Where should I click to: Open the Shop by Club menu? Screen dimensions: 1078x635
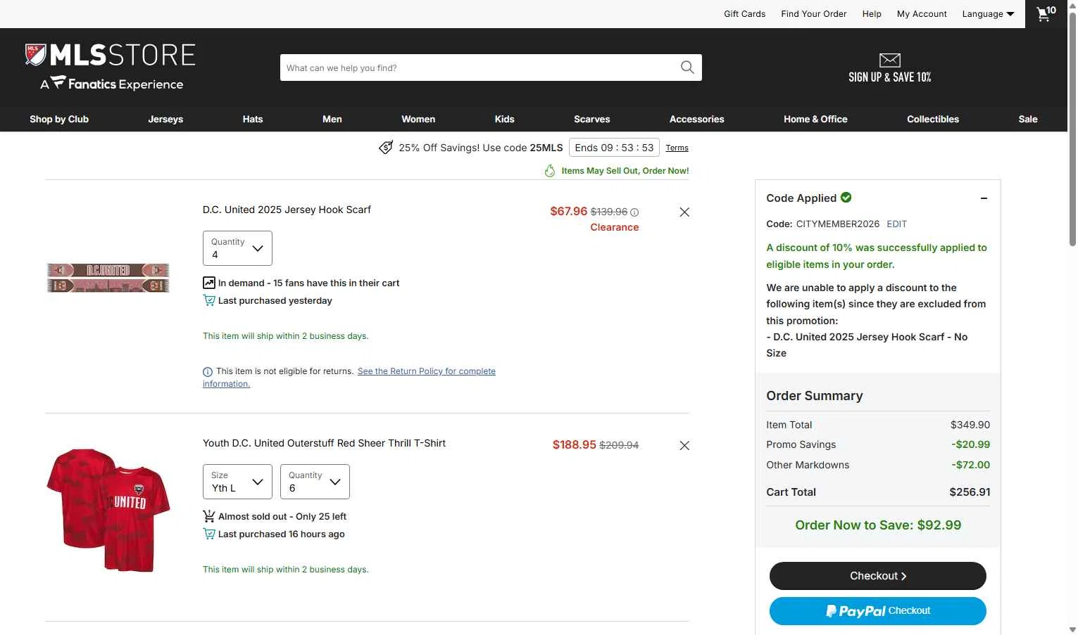59,119
